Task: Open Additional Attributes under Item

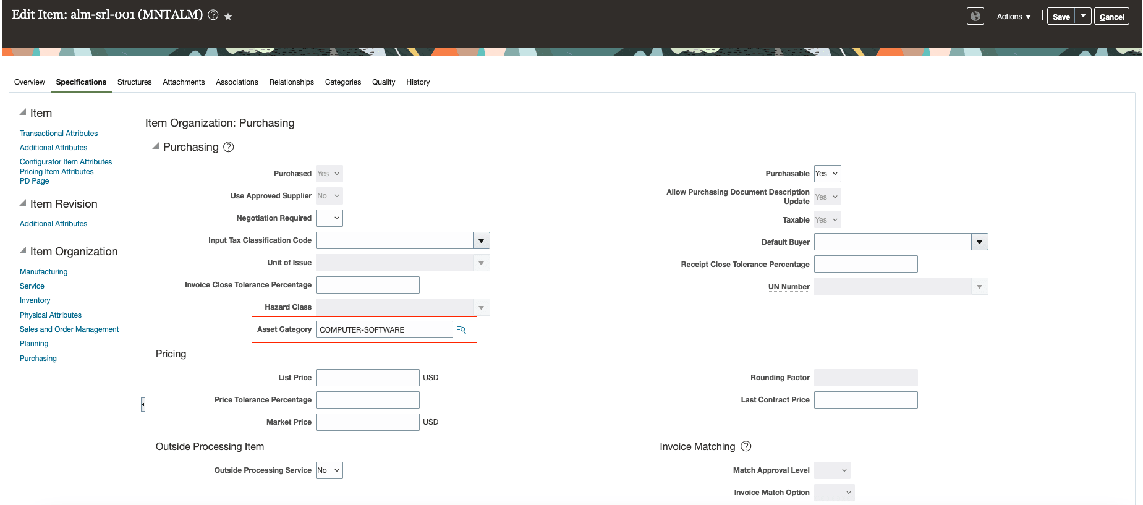Action: [53, 148]
